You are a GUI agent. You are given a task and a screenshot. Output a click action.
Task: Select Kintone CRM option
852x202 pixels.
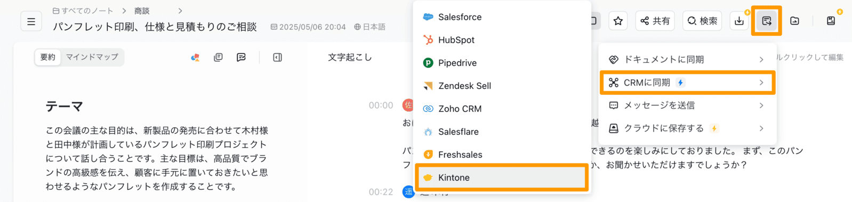(x=502, y=177)
